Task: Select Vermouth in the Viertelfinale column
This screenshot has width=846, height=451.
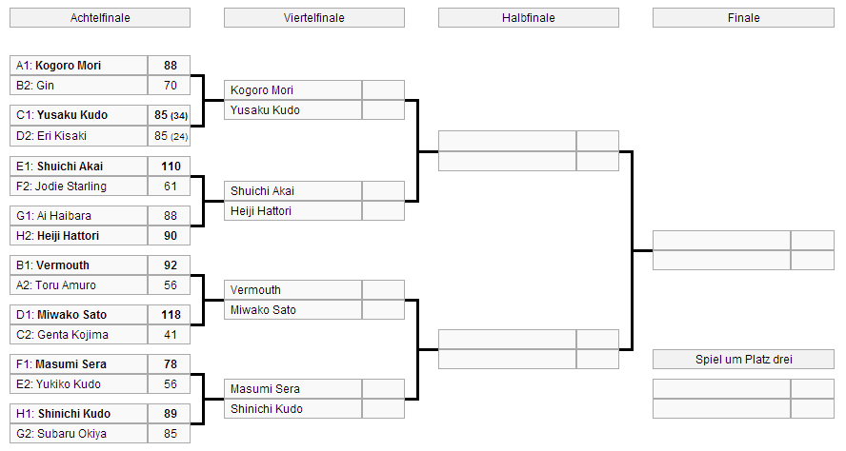Action: (293, 290)
